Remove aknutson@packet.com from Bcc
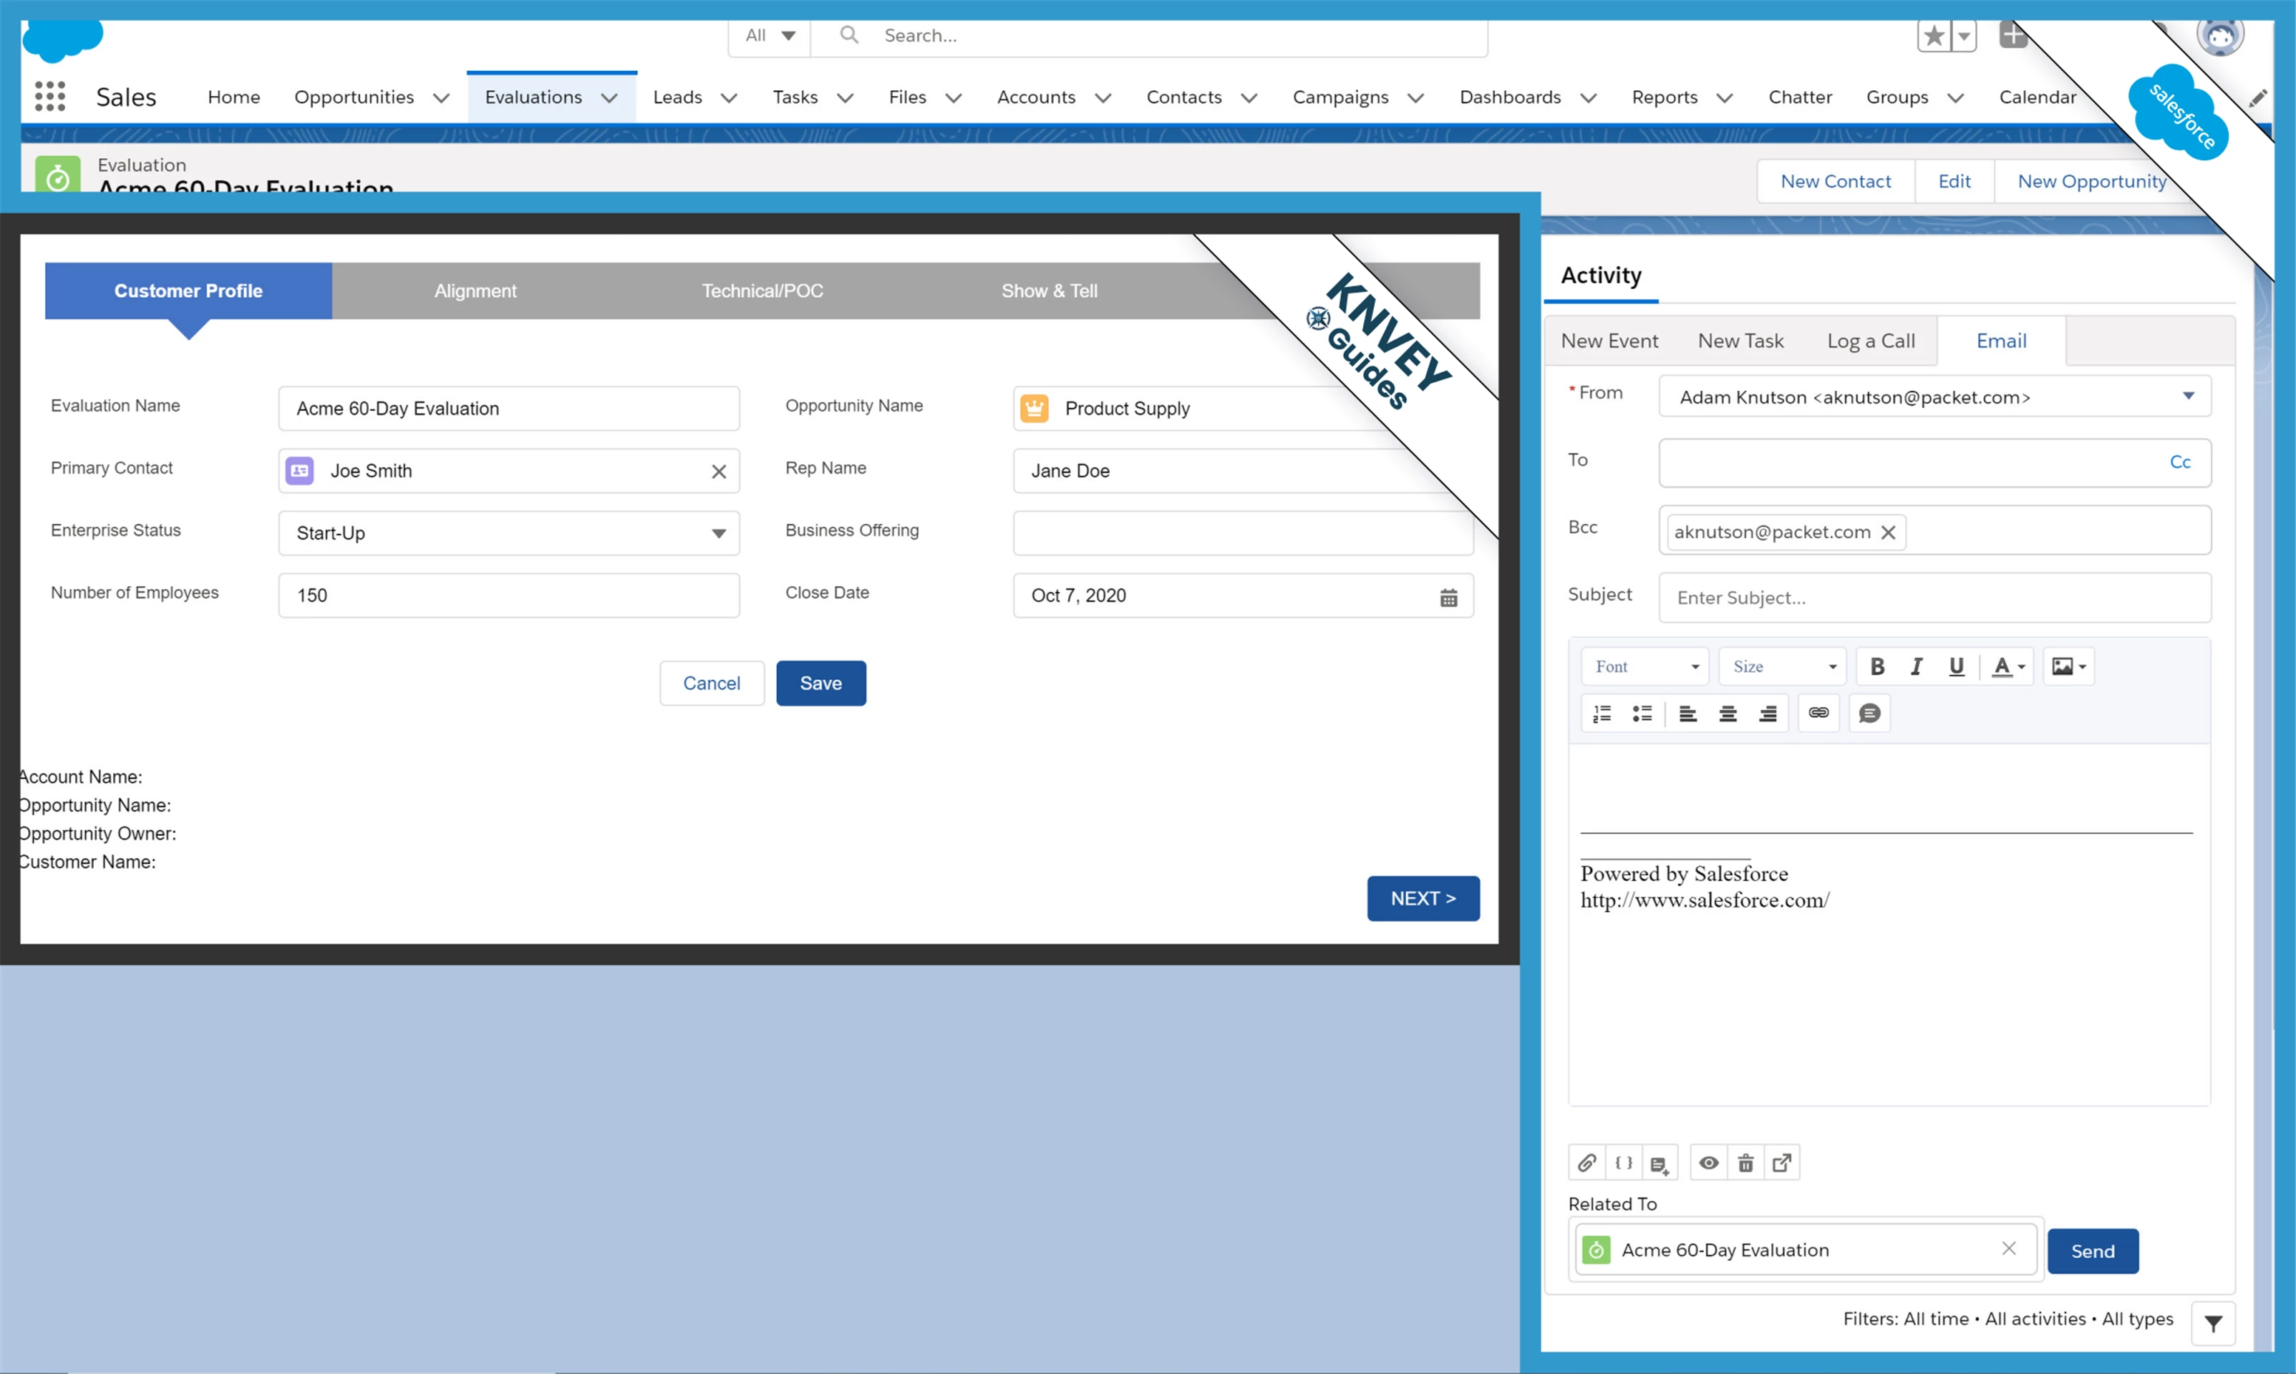2296x1374 pixels. (1889, 532)
